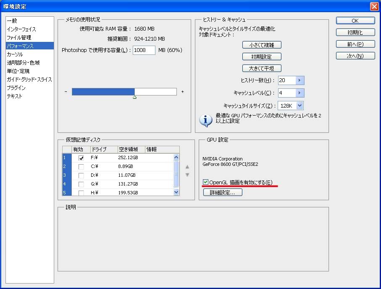Enable C:\ drive as a scratch disk

pyautogui.click(x=82, y=166)
